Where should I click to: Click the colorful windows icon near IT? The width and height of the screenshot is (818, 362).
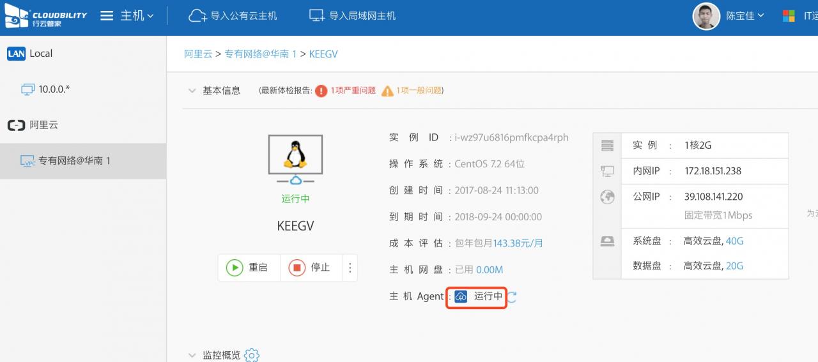coord(789,16)
